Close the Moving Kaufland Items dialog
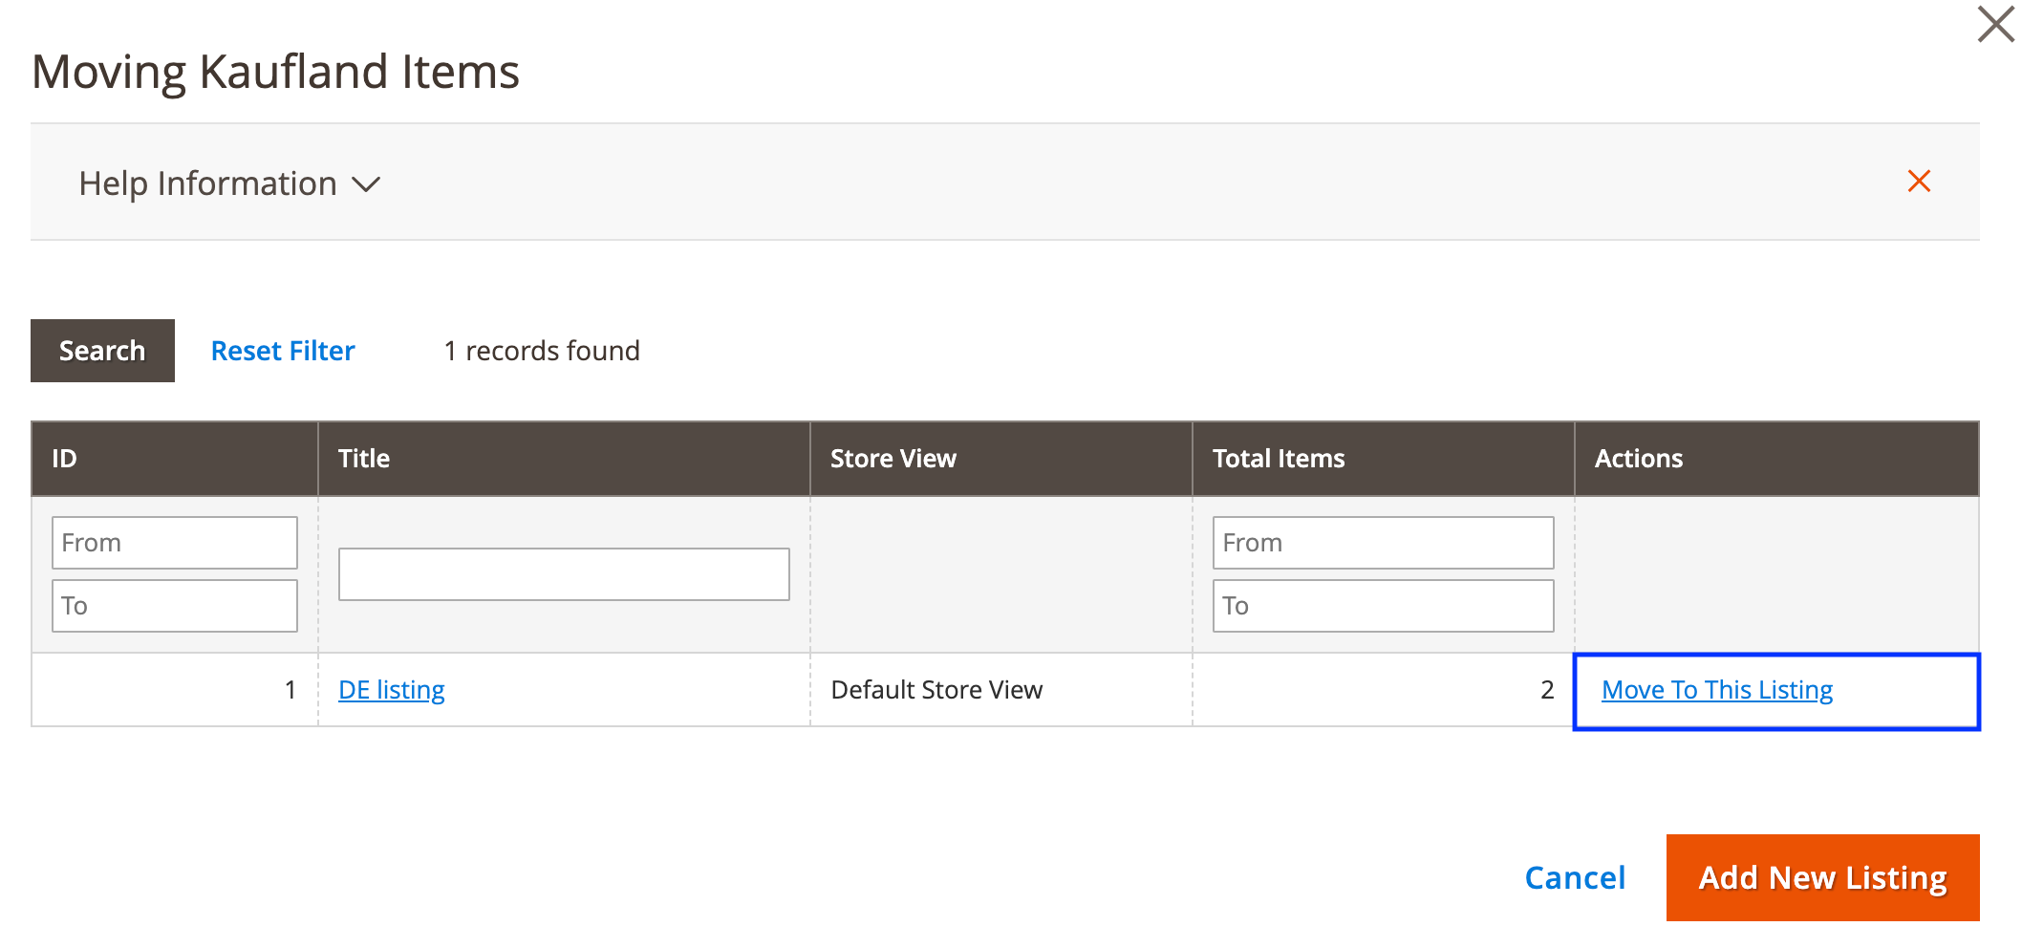The image size is (2022, 948). pos(1995,25)
